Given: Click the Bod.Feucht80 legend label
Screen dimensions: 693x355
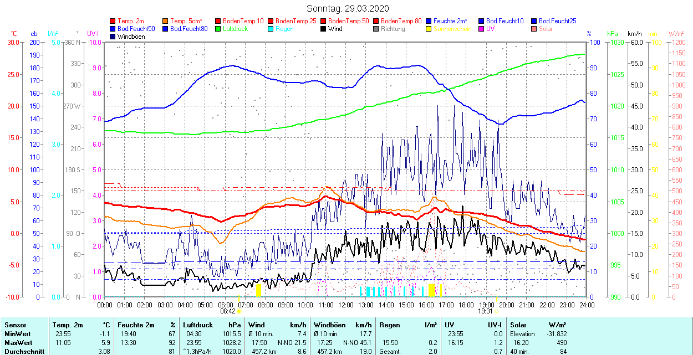Looking at the screenshot, I should 188,29.
